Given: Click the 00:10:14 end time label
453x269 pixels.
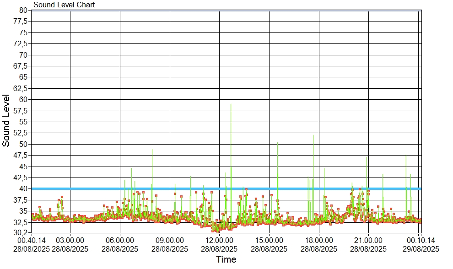Looking at the screenshot, I should click(421, 240).
